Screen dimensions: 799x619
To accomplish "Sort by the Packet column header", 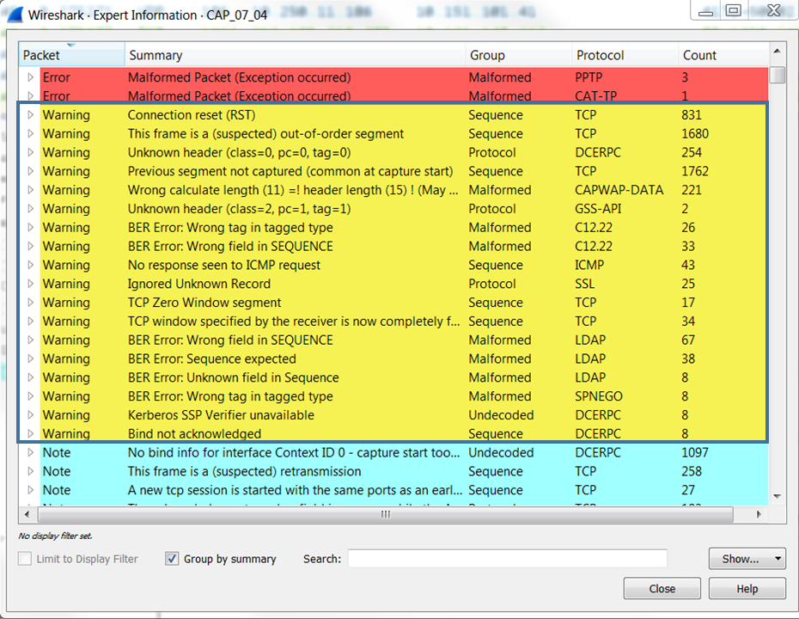I will point(71,54).
